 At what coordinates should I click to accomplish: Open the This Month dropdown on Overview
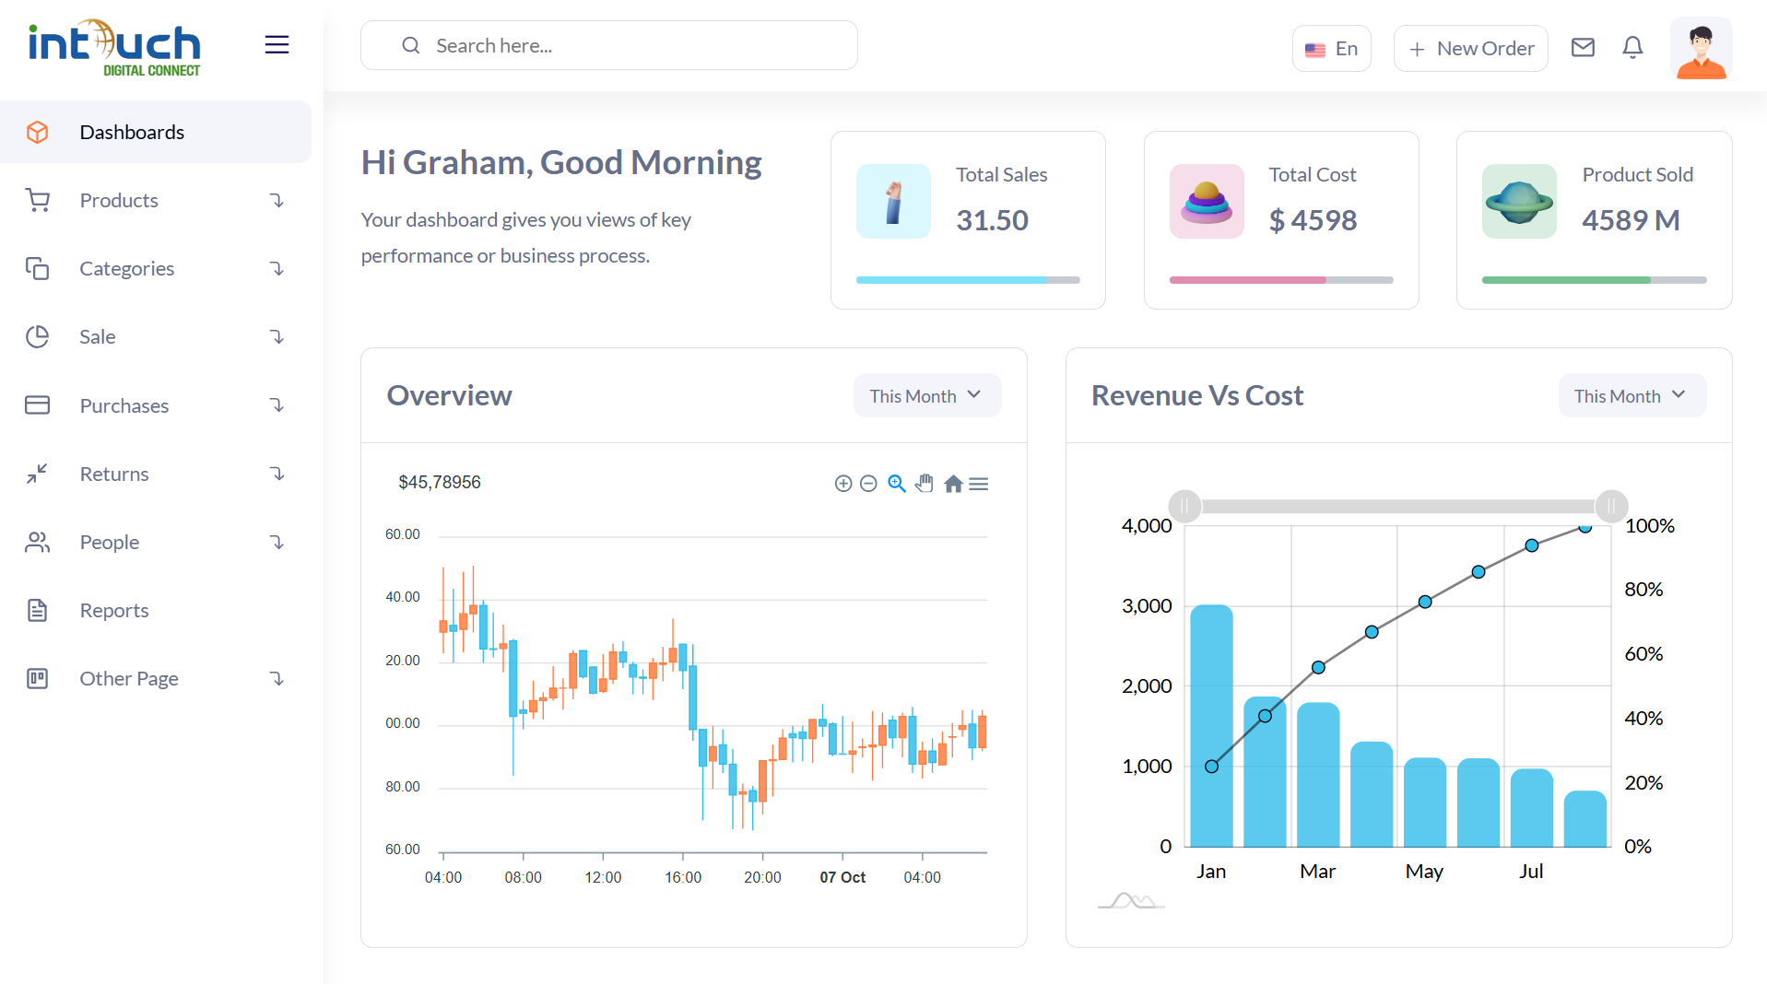(x=927, y=394)
